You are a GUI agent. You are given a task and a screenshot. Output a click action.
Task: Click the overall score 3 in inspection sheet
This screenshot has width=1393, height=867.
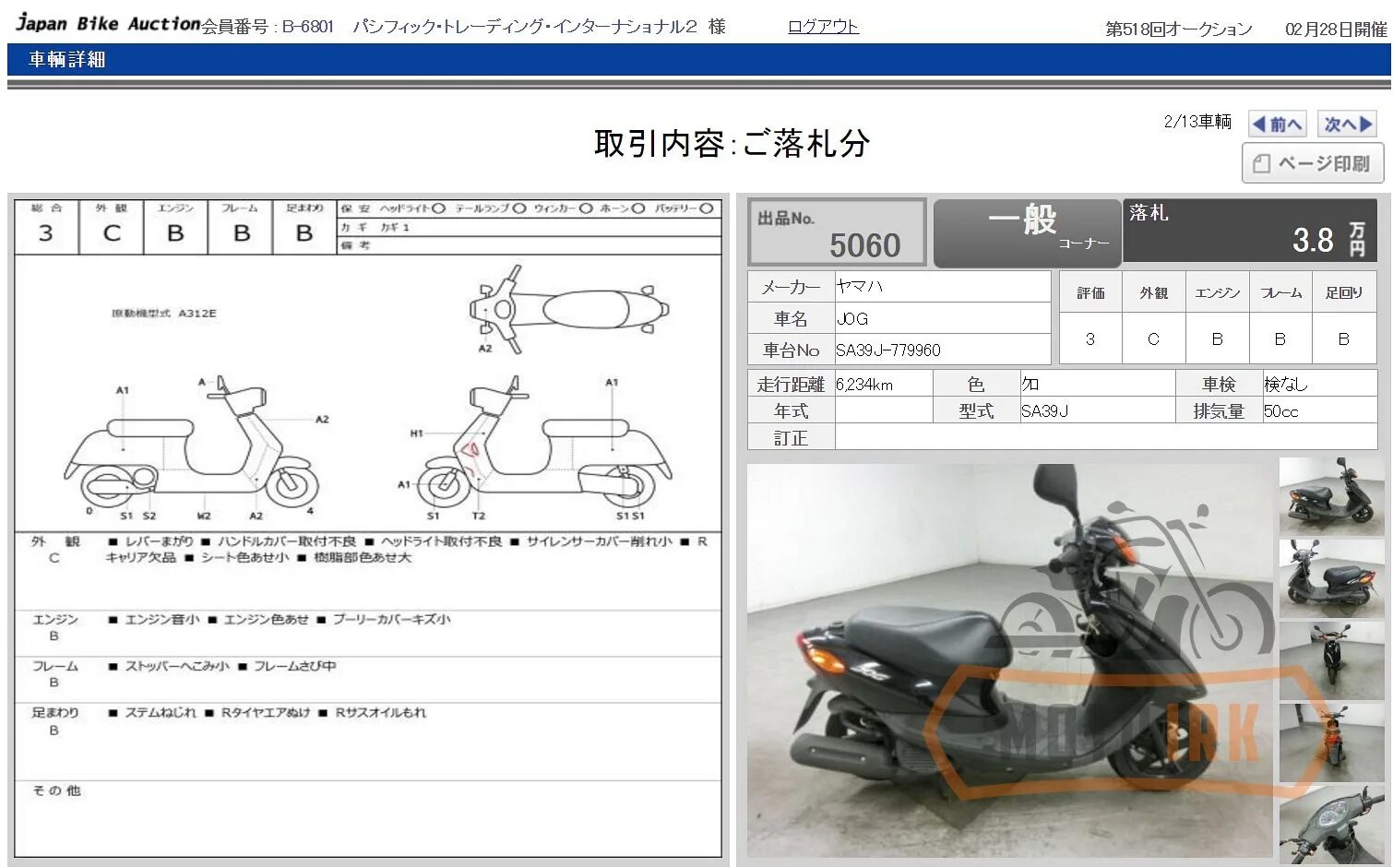click(46, 233)
